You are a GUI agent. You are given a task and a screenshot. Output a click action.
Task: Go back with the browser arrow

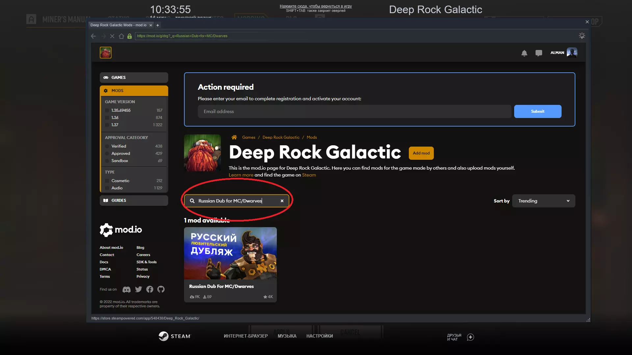(x=93, y=36)
